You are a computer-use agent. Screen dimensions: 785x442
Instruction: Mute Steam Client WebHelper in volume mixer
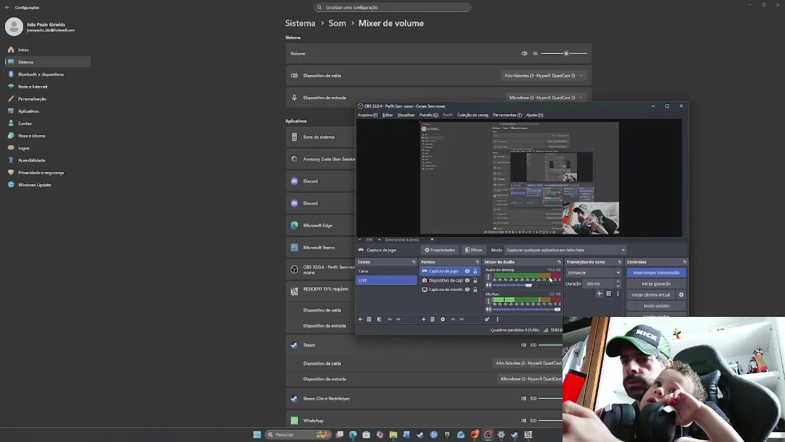pos(524,398)
